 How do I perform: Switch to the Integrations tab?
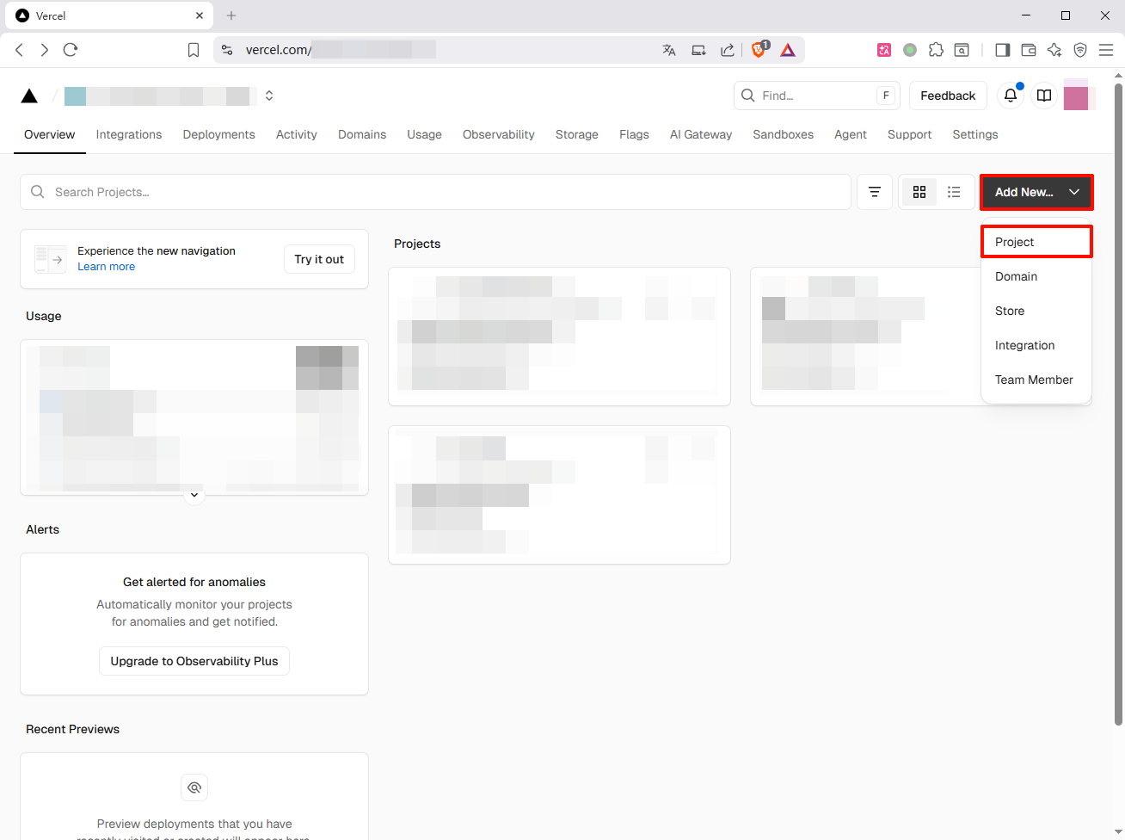pos(129,134)
